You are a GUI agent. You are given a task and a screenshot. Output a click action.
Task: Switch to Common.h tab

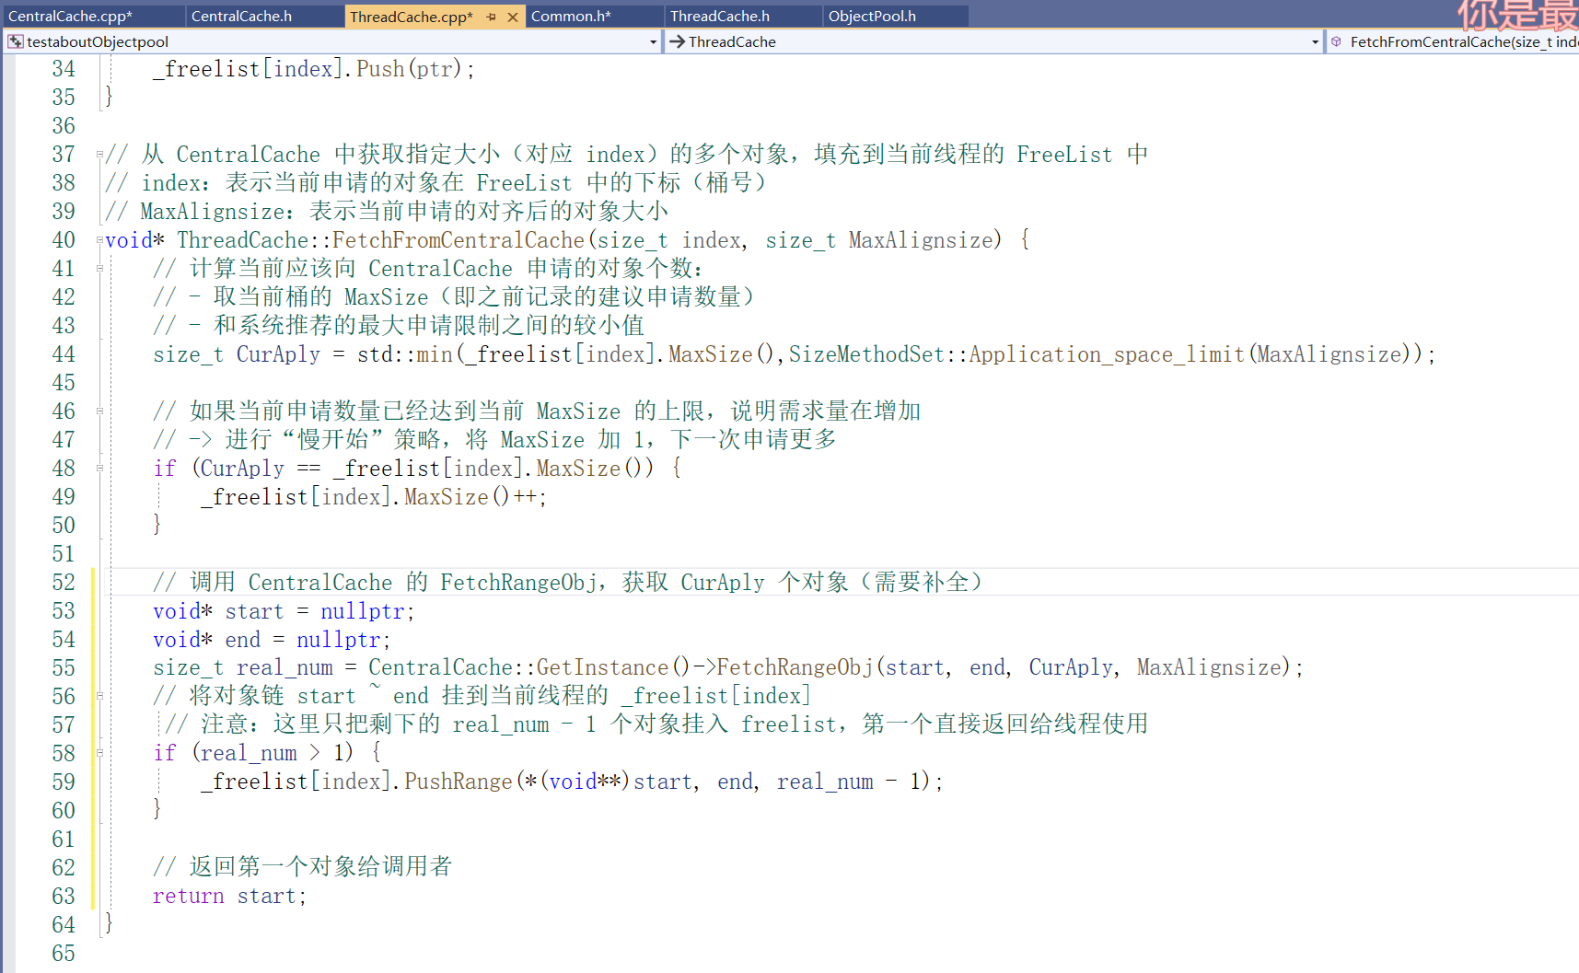(x=572, y=16)
